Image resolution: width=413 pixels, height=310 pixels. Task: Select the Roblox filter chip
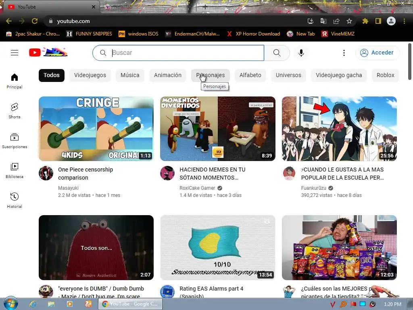(385, 75)
